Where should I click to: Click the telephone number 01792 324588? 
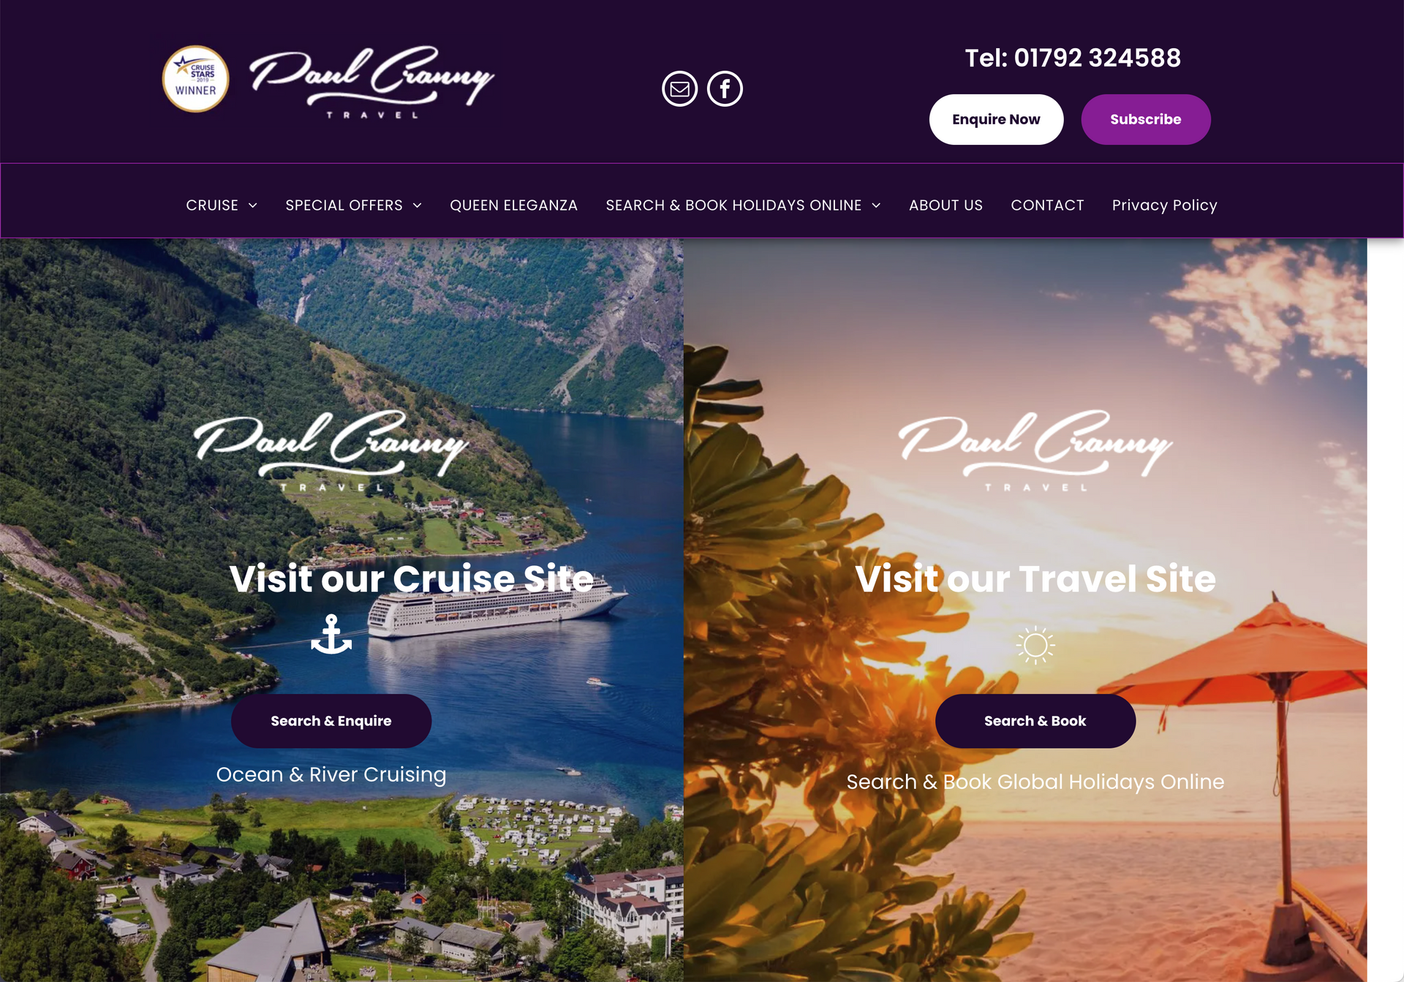pyautogui.click(x=1097, y=58)
